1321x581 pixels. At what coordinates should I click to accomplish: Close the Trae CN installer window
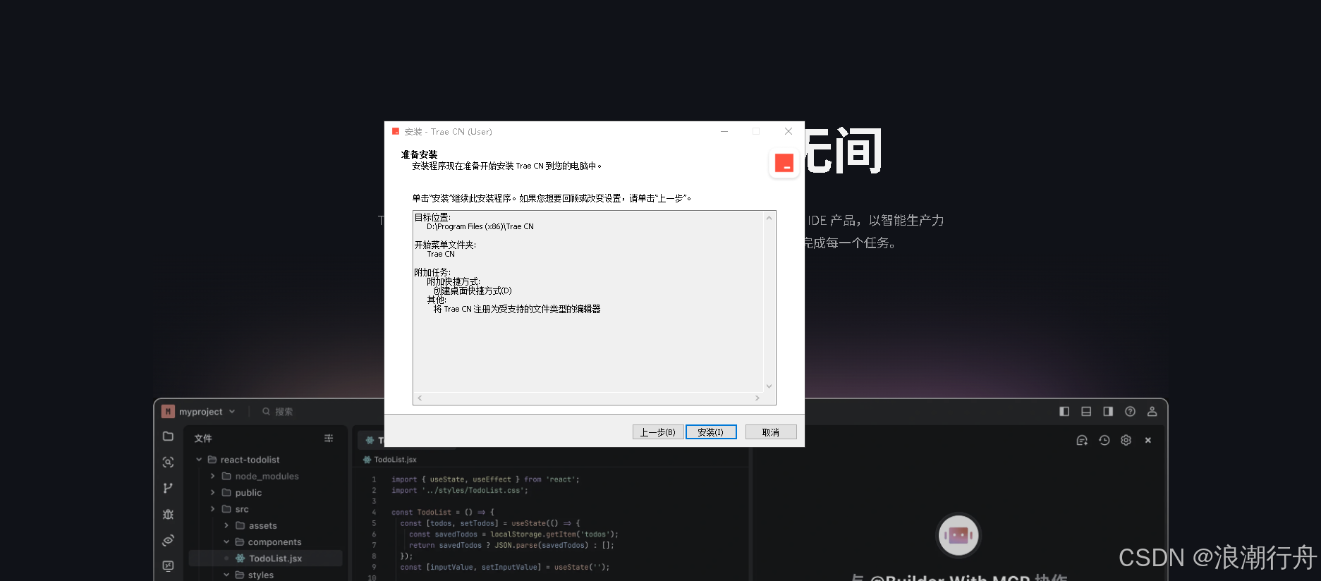(x=789, y=131)
